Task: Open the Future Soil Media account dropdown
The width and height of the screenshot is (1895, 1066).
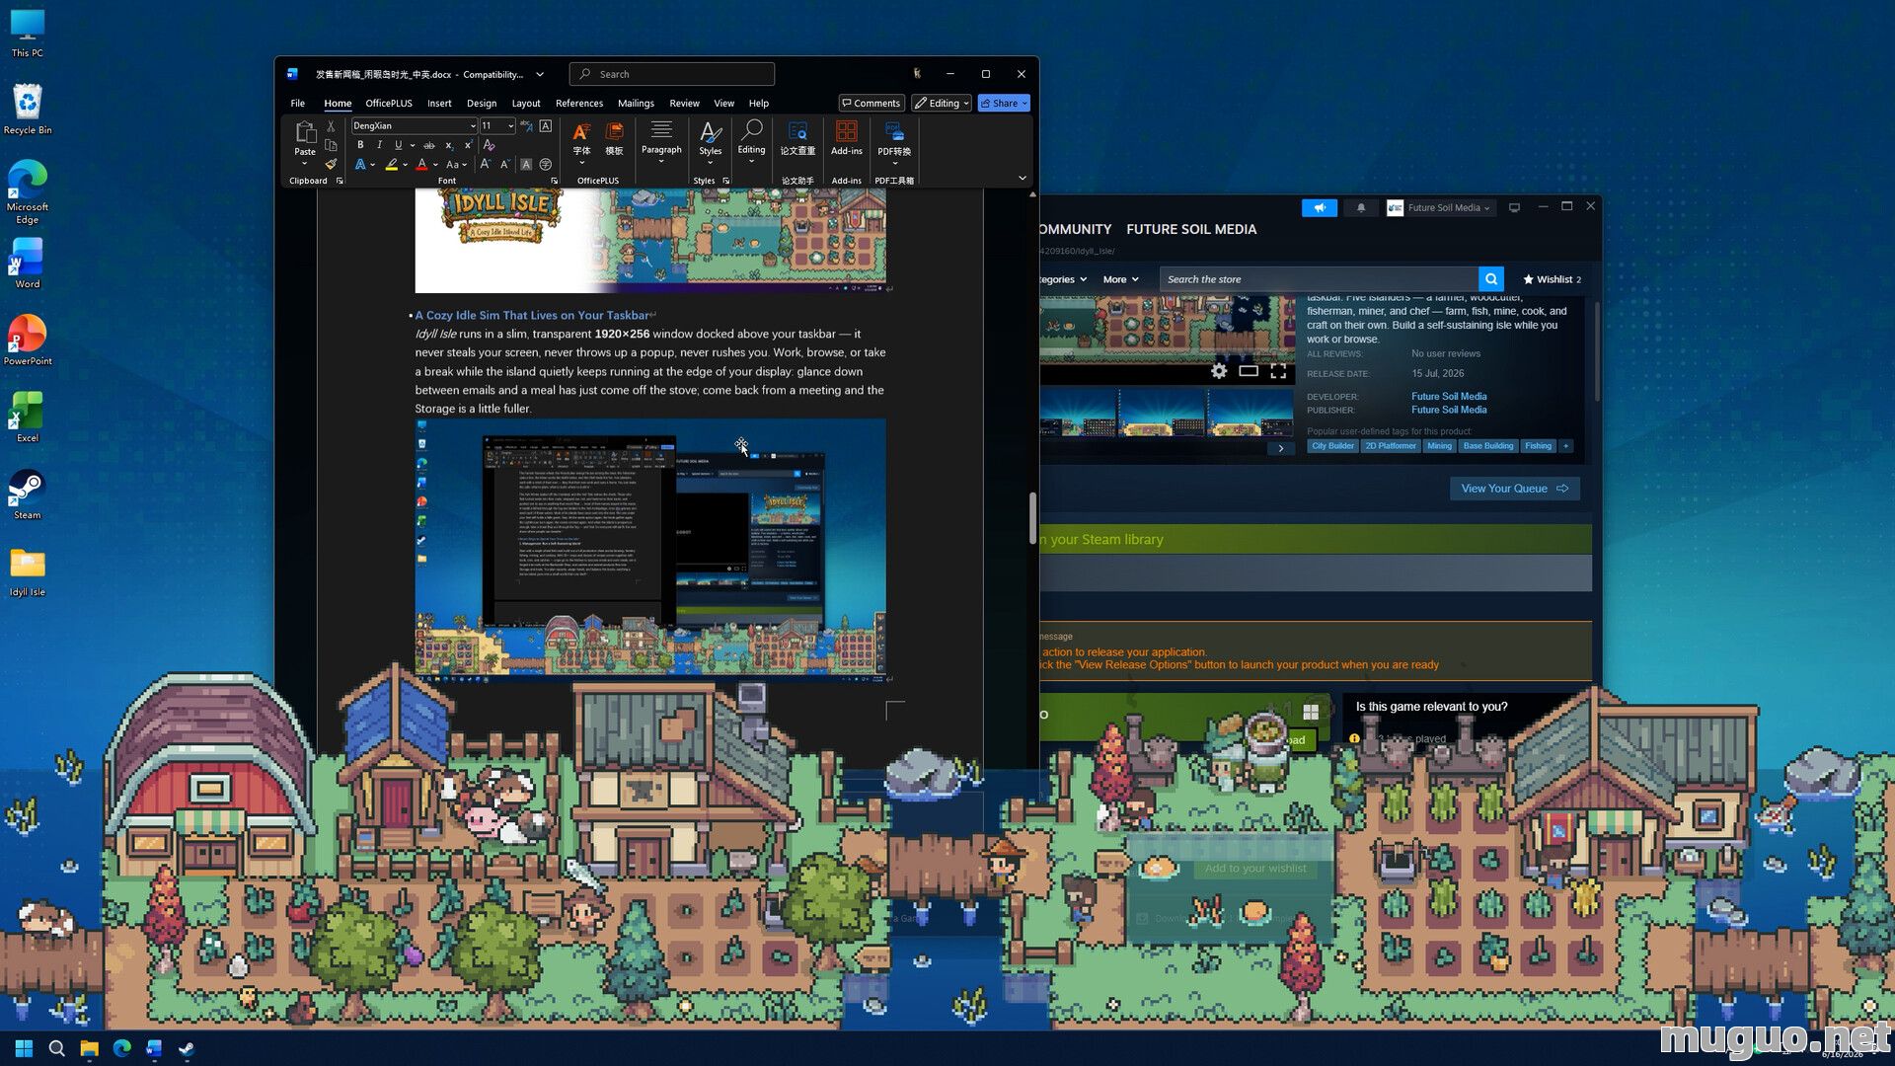Action: [x=1440, y=207]
